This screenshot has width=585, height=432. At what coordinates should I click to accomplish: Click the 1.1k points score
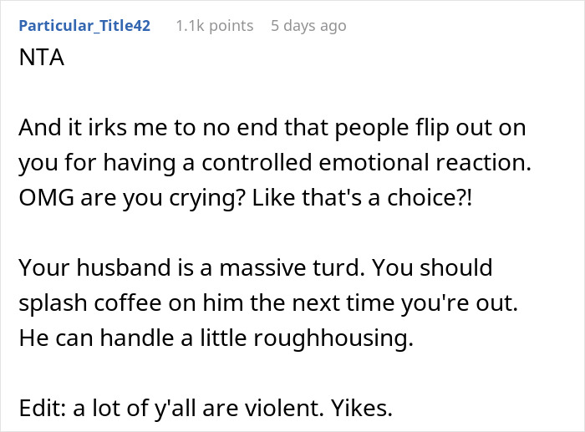tap(214, 26)
